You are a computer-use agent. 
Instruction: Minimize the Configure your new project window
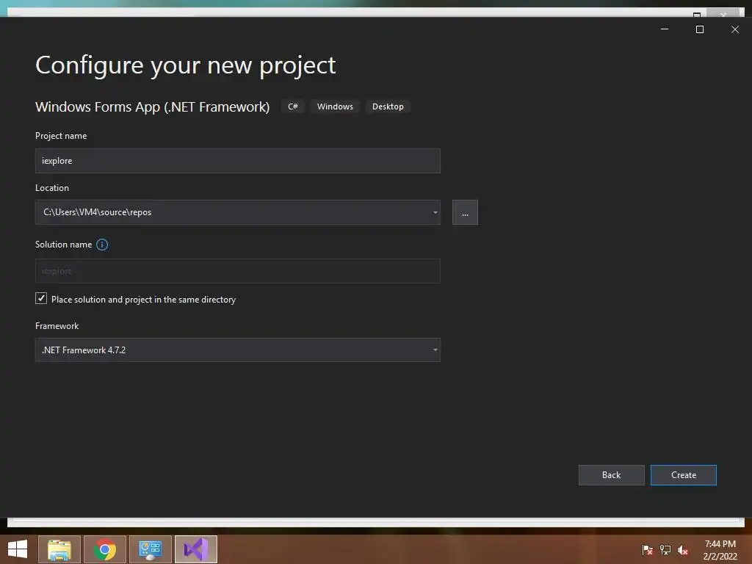665,29
